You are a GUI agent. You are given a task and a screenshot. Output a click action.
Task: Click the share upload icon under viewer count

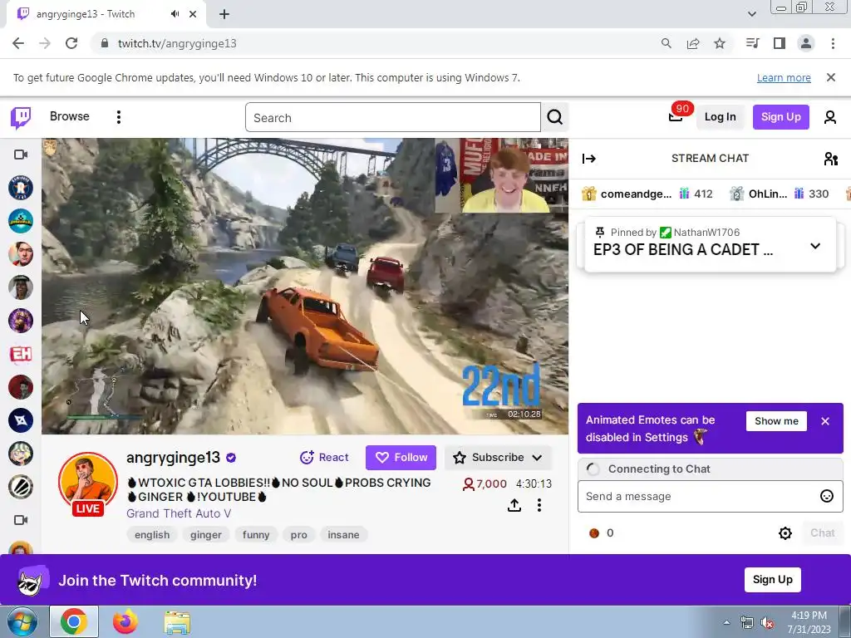(x=514, y=506)
